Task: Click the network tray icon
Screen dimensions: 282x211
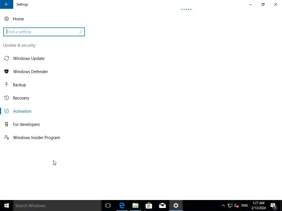Action: [x=230, y=206]
